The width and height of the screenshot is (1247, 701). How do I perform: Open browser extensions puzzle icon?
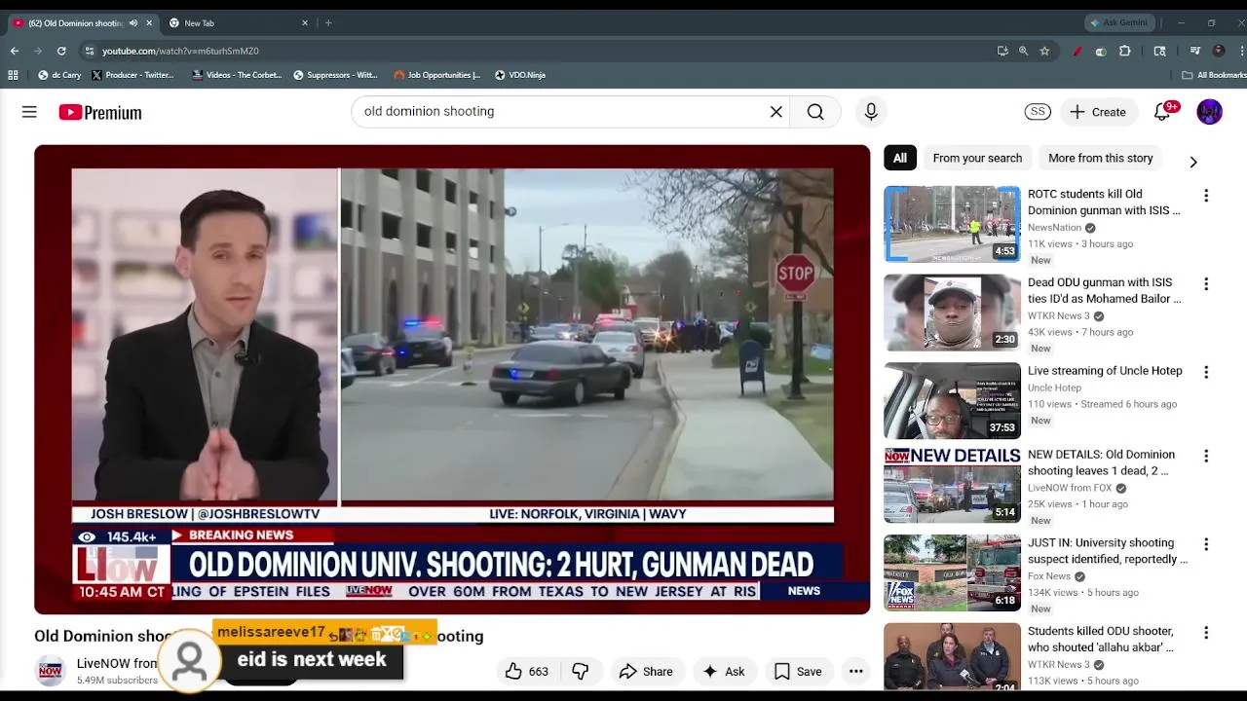click(x=1124, y=51)
